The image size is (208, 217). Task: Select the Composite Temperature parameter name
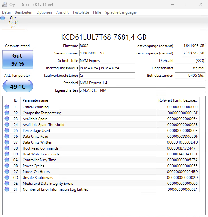coord(42,113)
